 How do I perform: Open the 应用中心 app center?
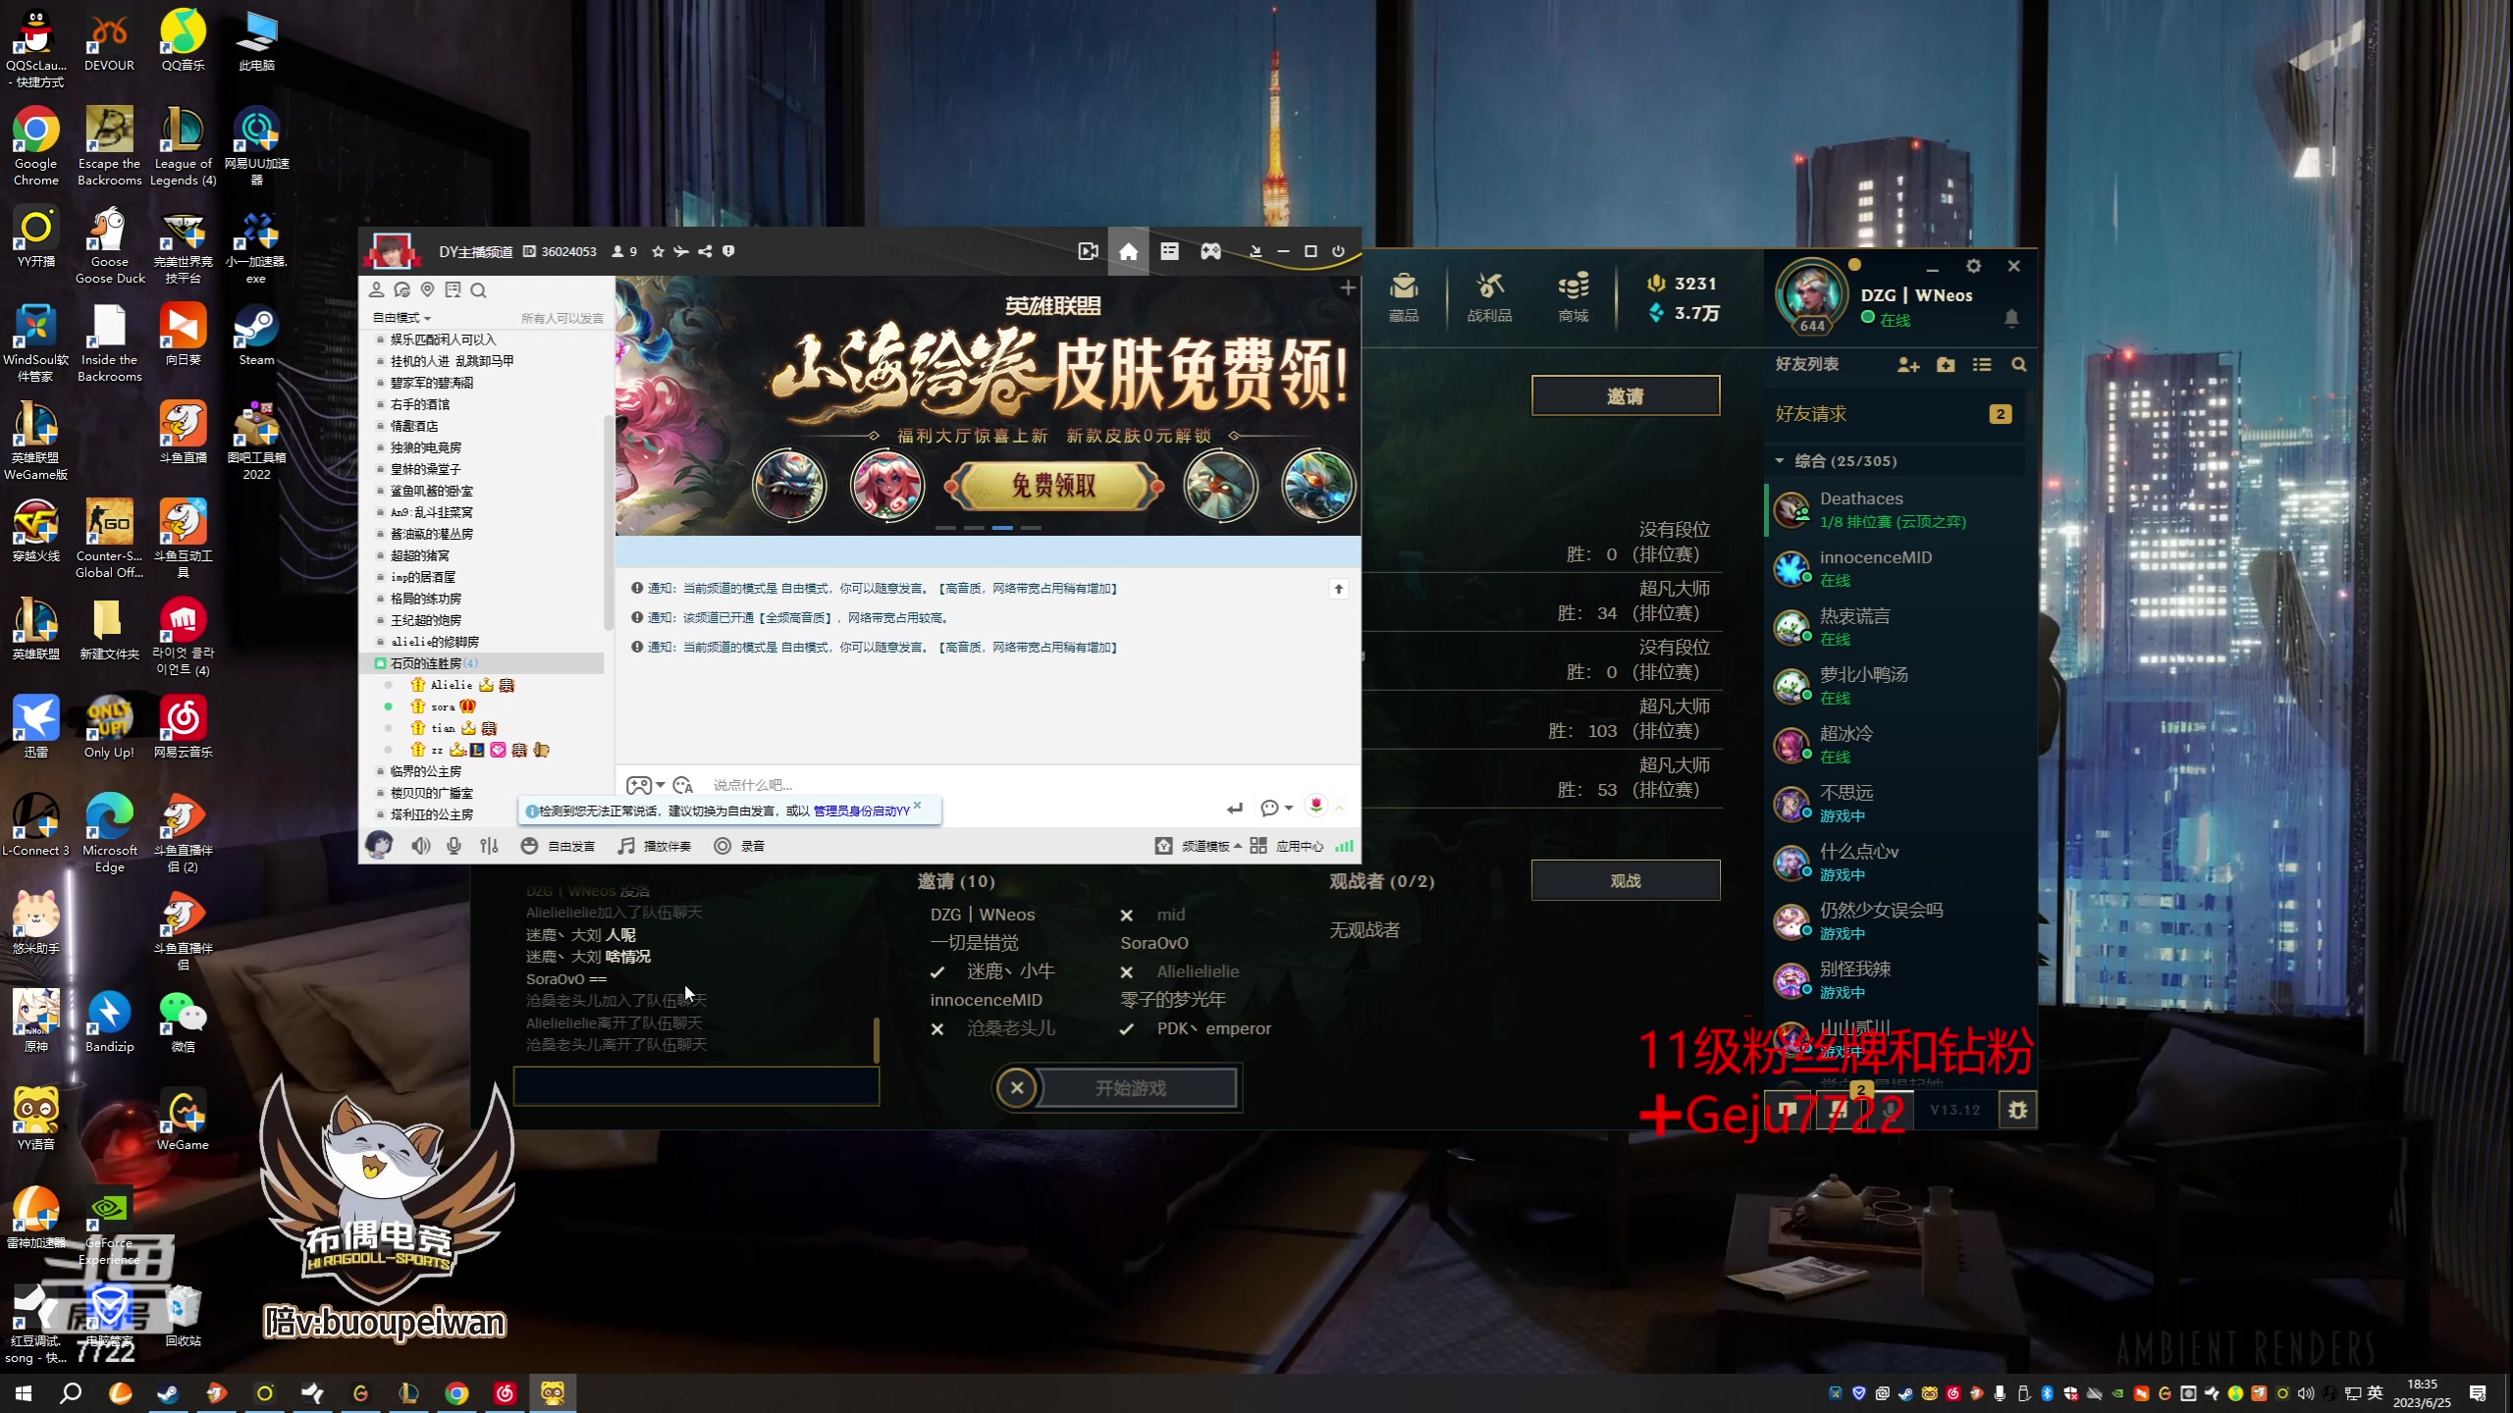tap(1287, 846)
